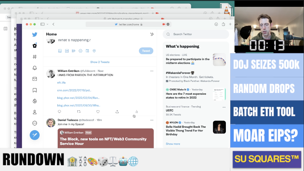Open Daniel Tedesco's Space card
This screenshot has height=171, width=304.
[106, 138]
